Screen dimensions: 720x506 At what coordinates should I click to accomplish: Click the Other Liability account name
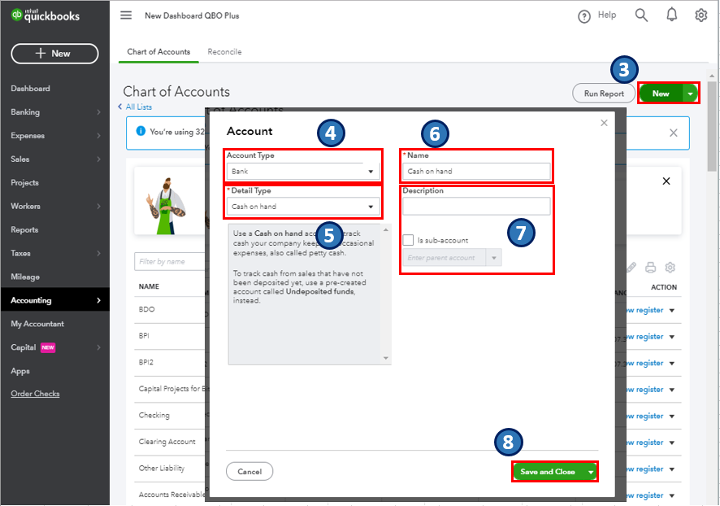click(162, 469)
